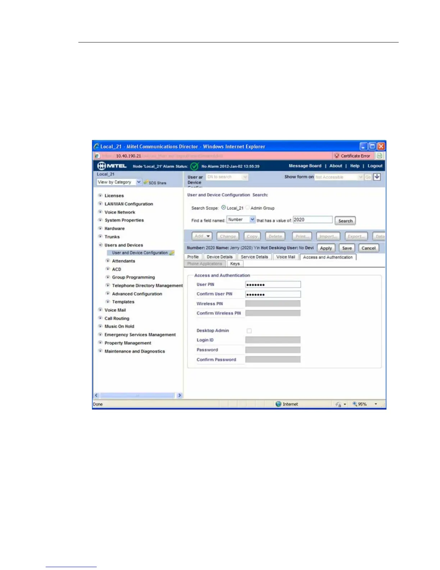
Task: Open the Message Board link
Action: pos(305,166)
